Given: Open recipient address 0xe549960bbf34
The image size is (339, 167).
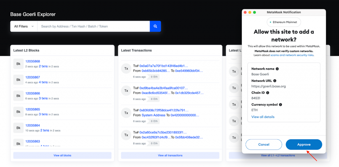Looking at the screenshot, I should (x=189, y=71).
